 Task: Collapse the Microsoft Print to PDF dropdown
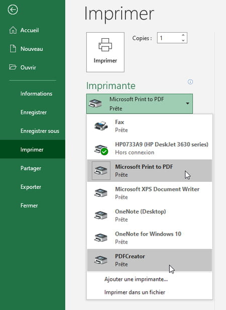(140, 104)
